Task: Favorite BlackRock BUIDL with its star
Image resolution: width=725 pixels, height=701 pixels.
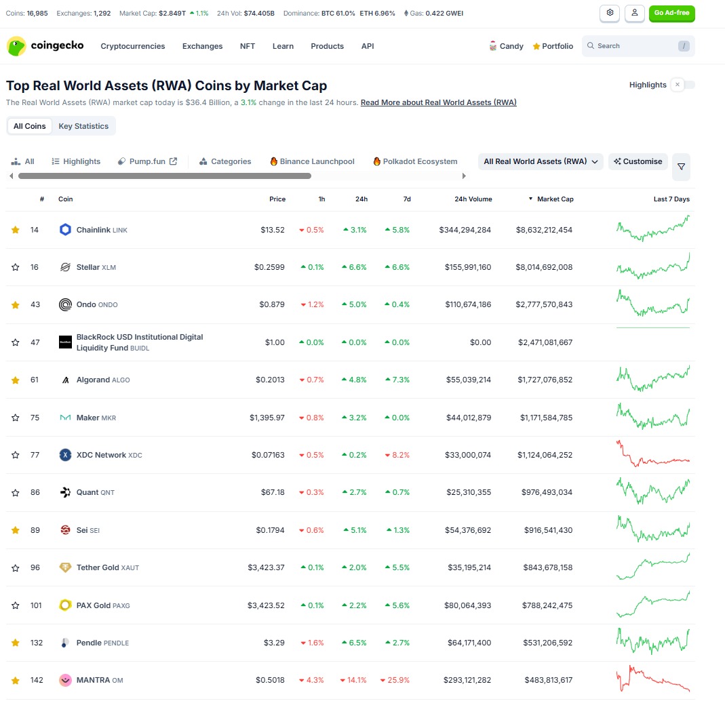Action: pos(15,342)
